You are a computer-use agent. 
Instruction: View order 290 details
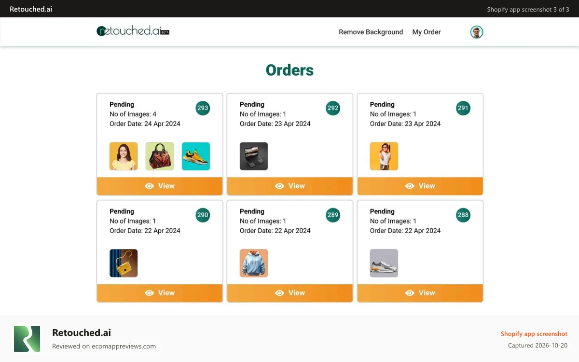(x=160, y=293)
